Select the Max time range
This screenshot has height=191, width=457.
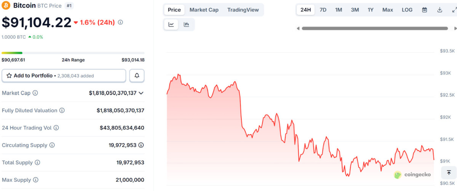[x=388, y=10]
